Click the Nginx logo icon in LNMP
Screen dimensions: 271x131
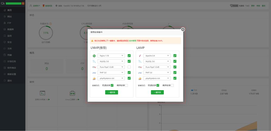coord(94,56)
